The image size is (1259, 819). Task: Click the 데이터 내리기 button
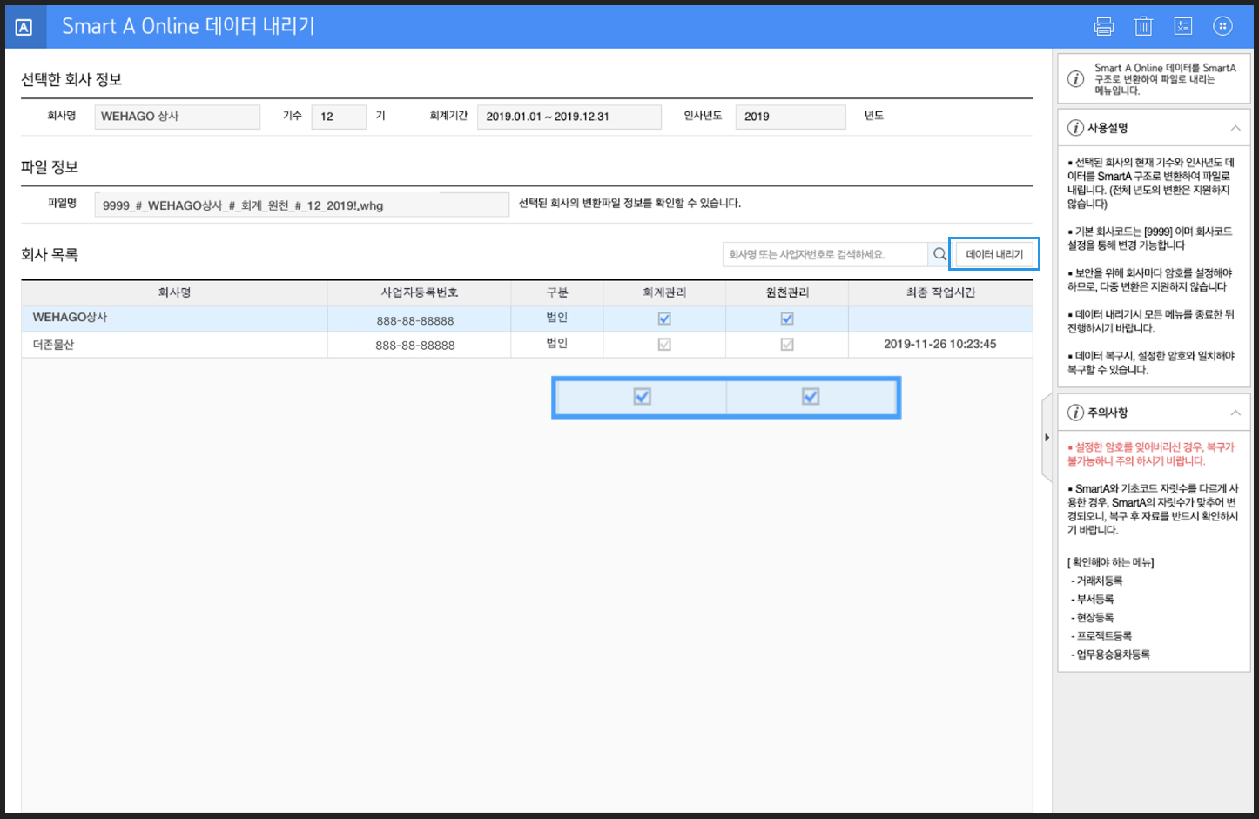coord(993,254)
